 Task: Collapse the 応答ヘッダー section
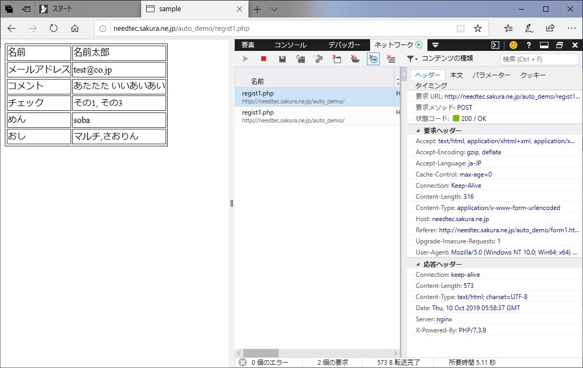(x=418, y=265)
